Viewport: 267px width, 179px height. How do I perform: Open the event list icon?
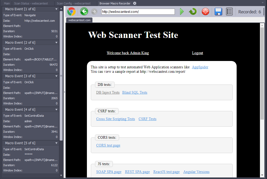[x=229, y=12]
